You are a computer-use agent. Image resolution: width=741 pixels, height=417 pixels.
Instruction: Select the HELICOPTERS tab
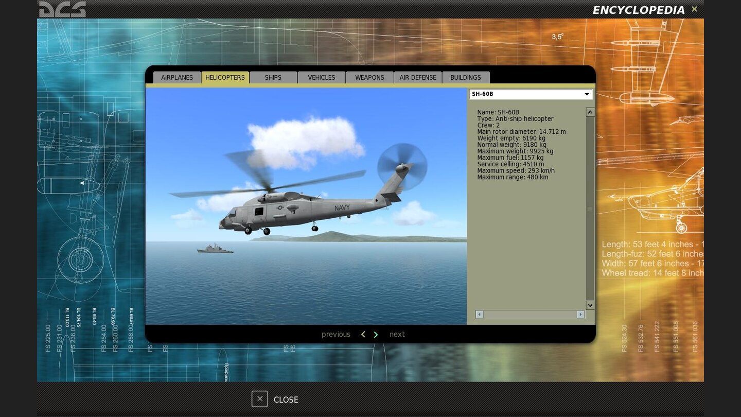(x=225, y=77)
